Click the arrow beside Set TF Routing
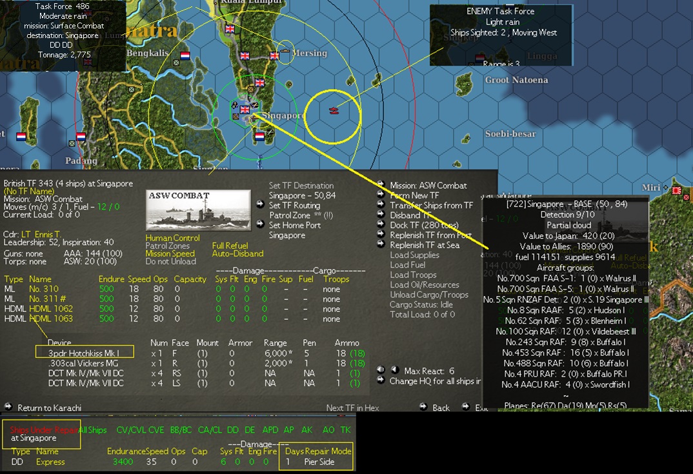693x474 pixels. 260,204
